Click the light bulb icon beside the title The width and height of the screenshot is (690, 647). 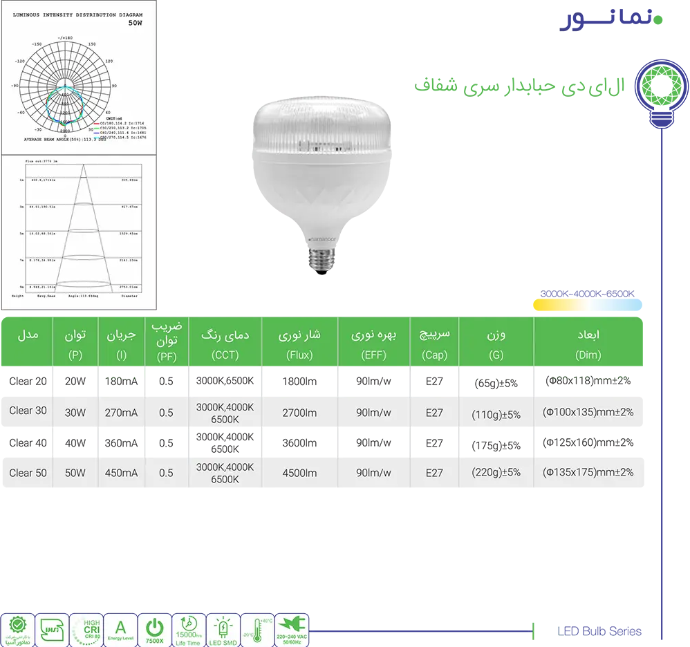pyautogui.click(x=661, y=93)
